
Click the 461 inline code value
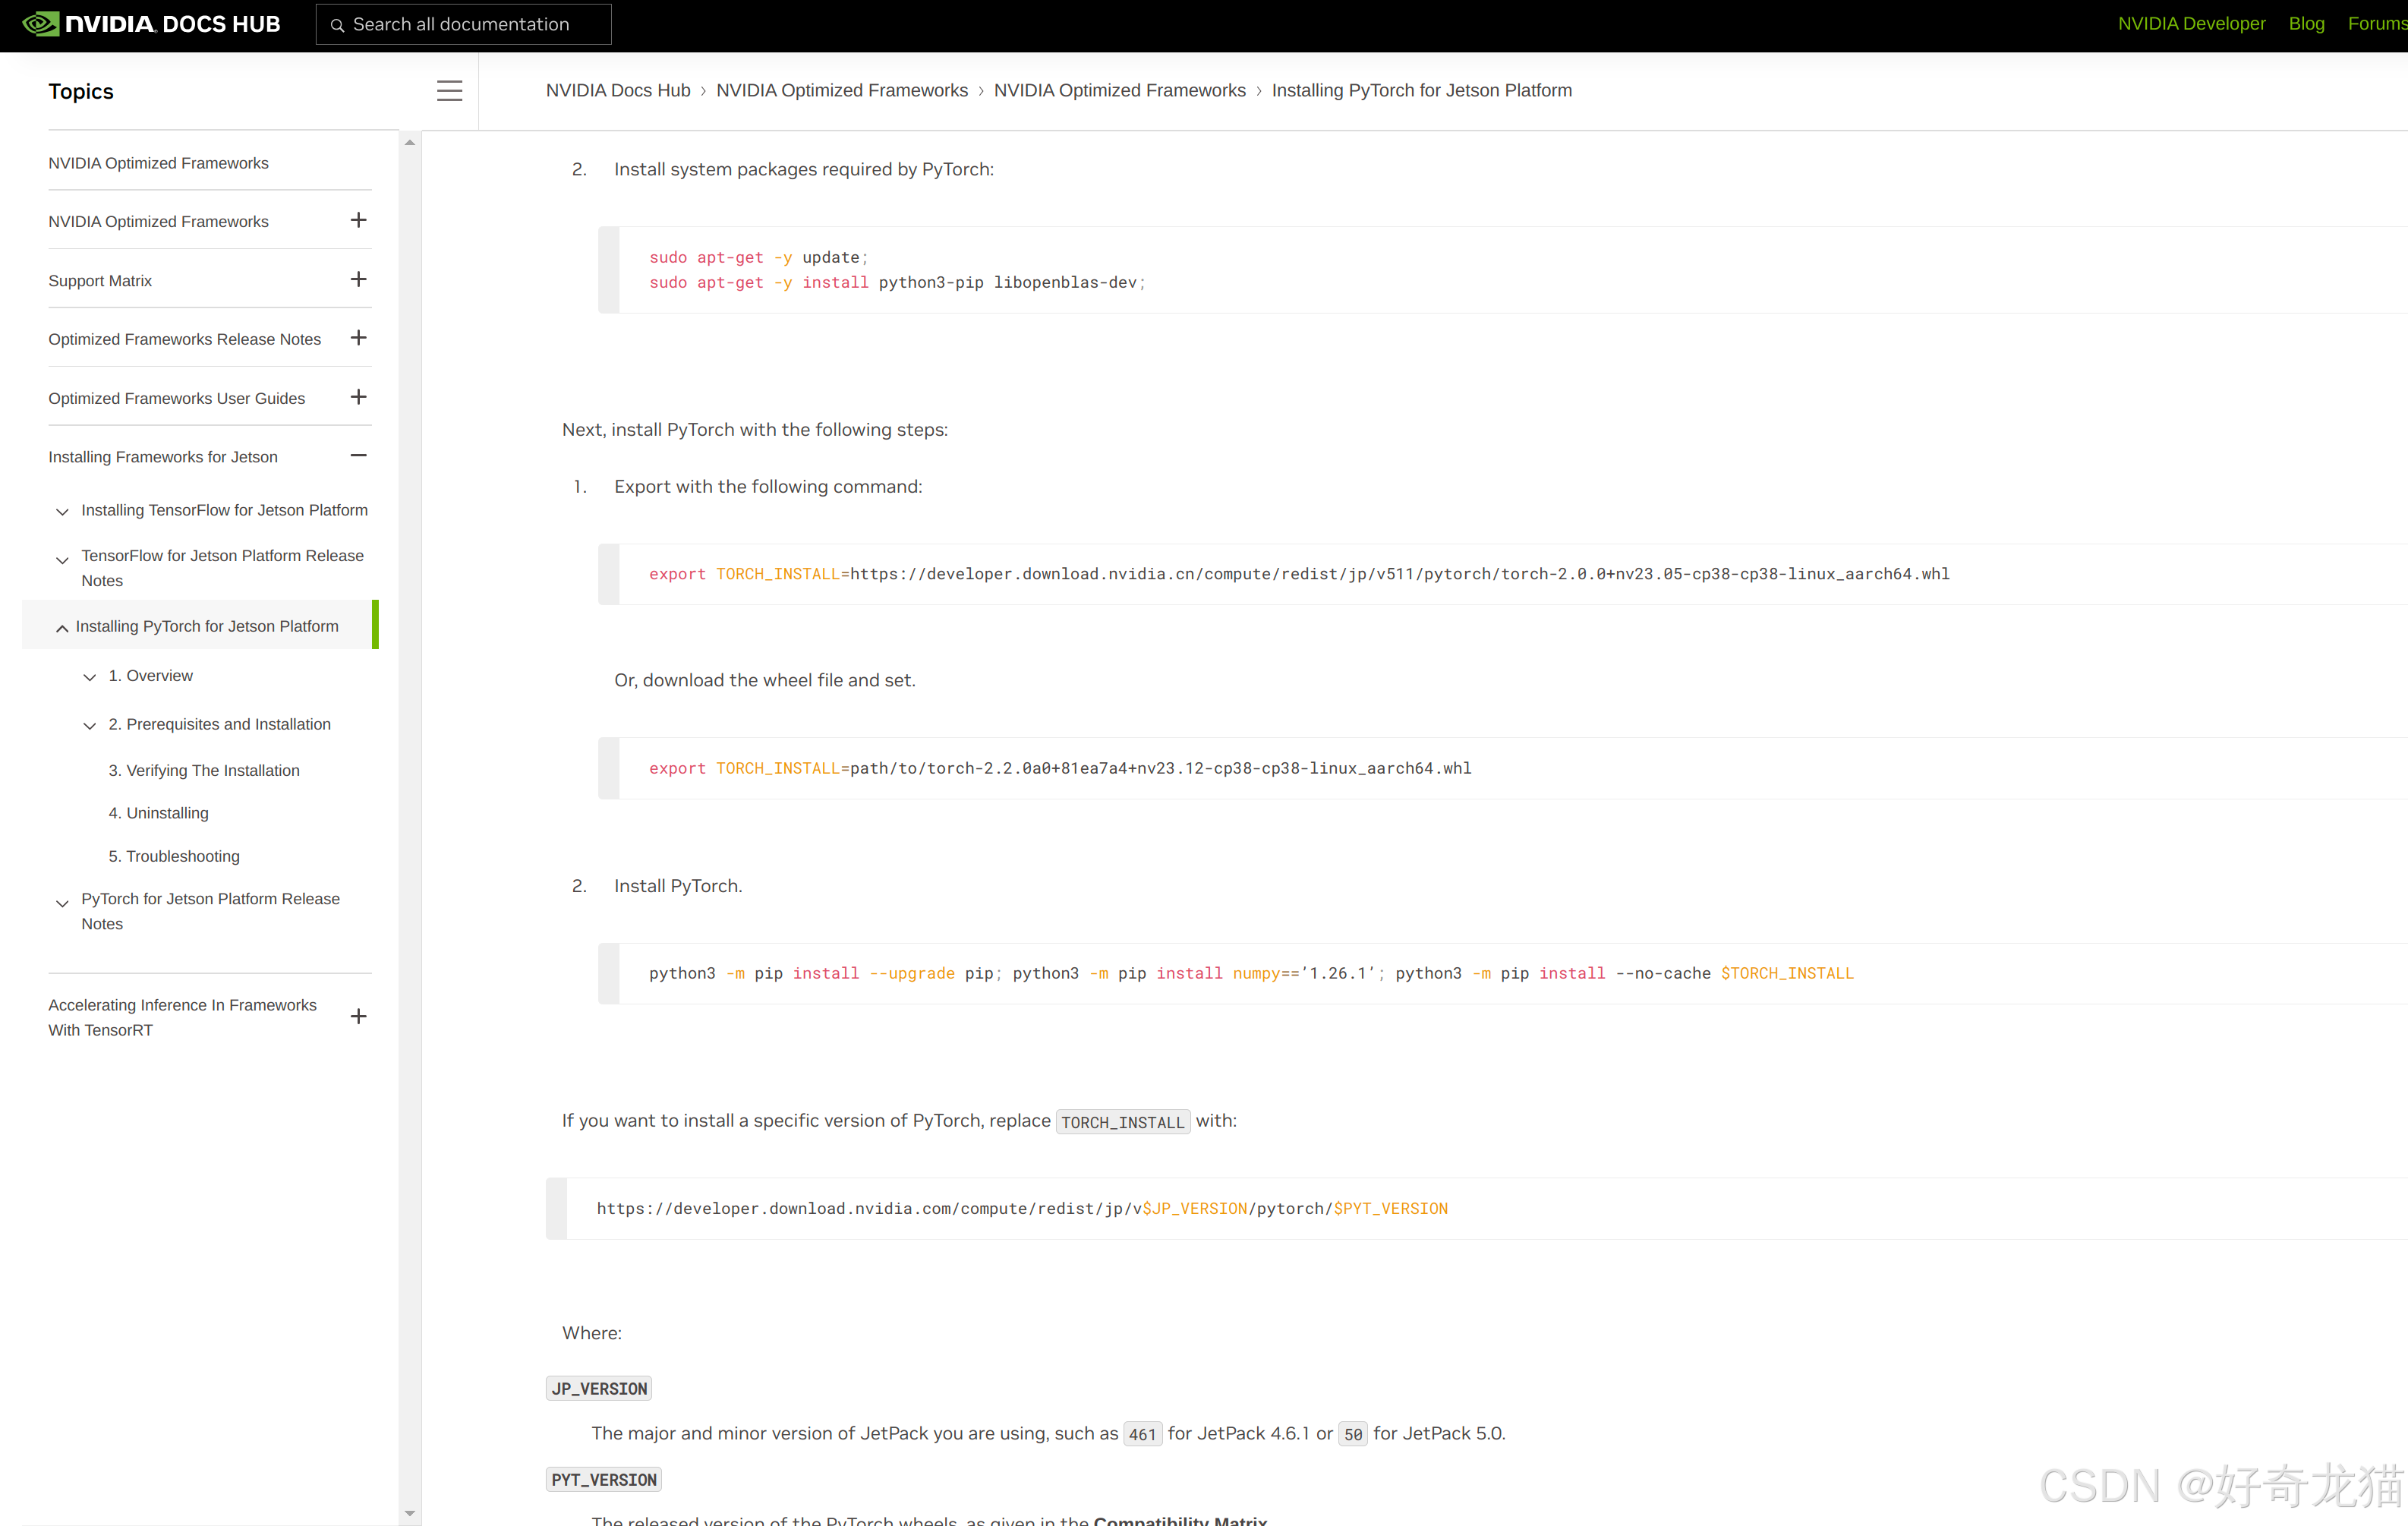(1143, 1434)
